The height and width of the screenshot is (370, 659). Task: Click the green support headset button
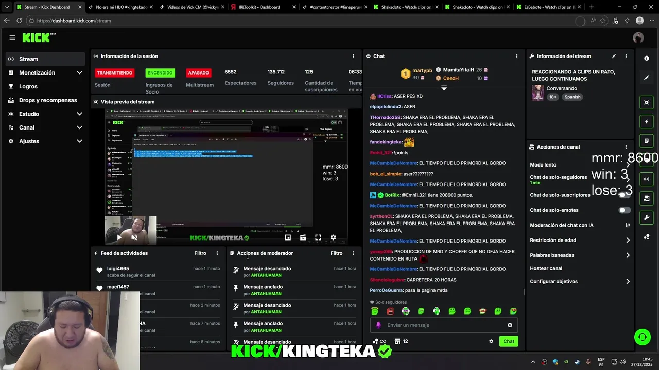click(x=642, y=337)
